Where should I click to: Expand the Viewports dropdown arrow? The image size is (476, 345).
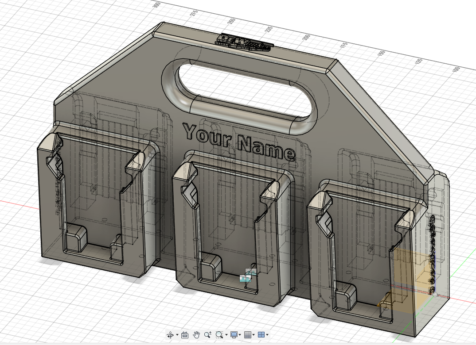point(268,335)
